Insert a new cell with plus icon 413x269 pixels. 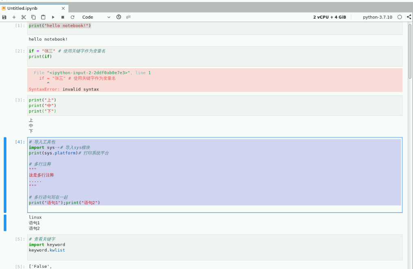click(14, 17)
